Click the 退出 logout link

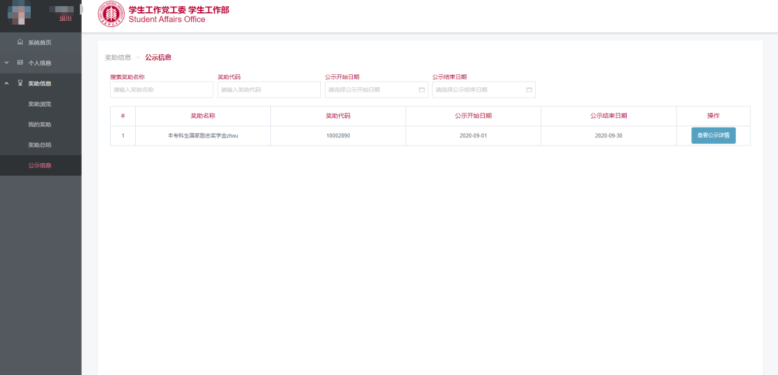click(65, 18)
